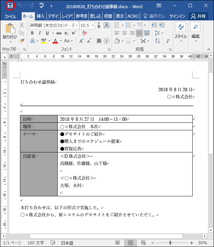Click the Sort A-Z icon
Image resolution: width=214 pixels, height=247 pixels.
tap(157, 41)
